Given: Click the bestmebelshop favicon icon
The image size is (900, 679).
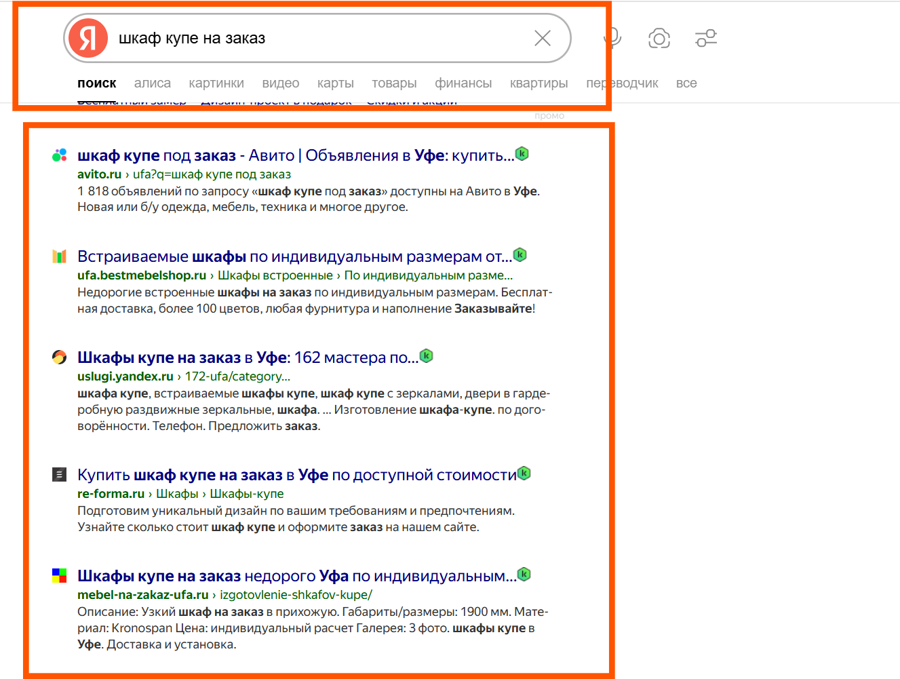Looking at the screenshot, I should click(60, 256).
